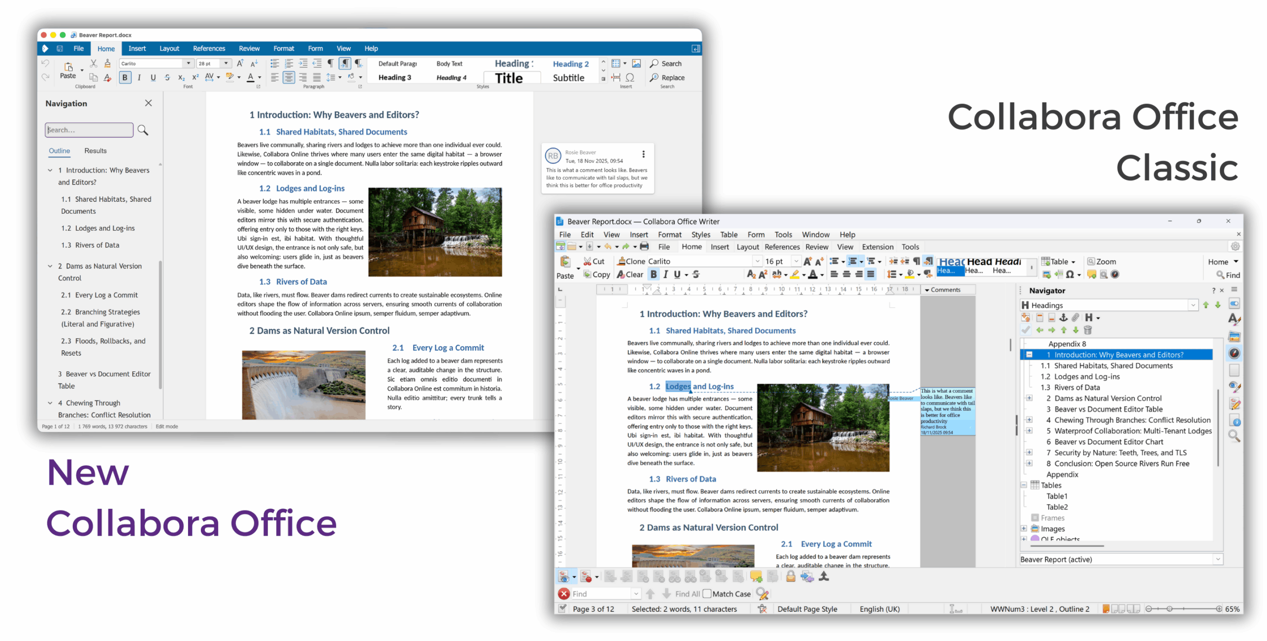Click the insert image icon in new ribbon
Image resolution: width=1267 pixels, height=641 pixels.
click(x=636, y=63)
